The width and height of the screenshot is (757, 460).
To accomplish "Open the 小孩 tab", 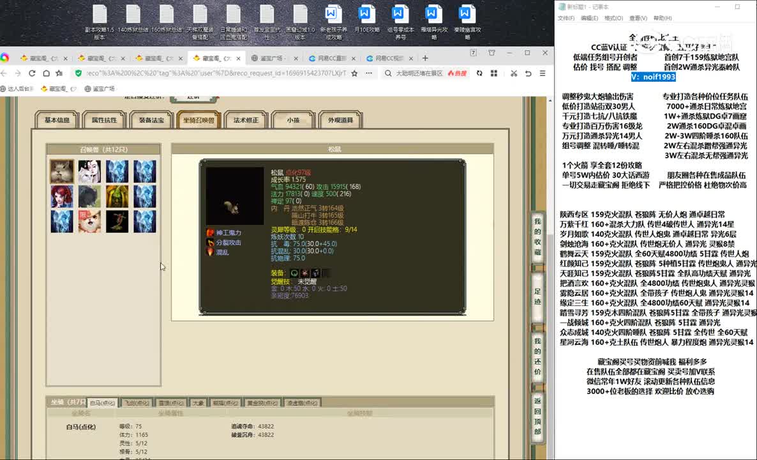I will [x=293, y=120].
